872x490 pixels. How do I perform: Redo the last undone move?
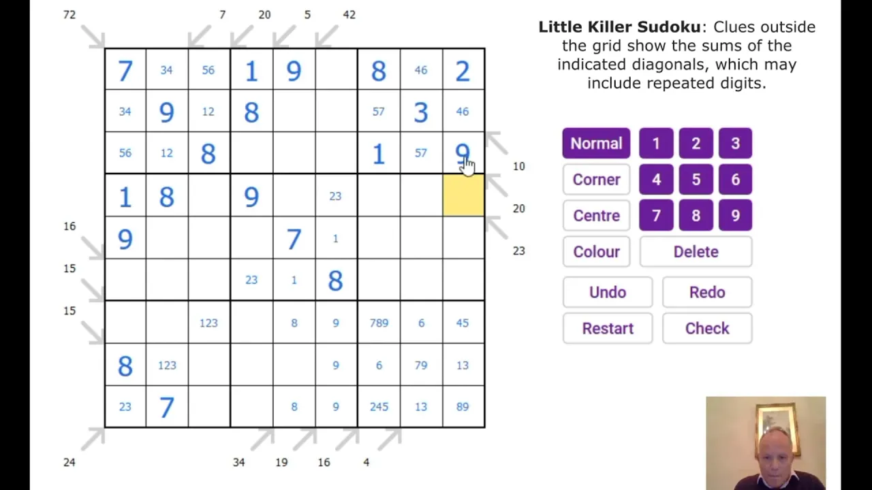(707, 293)
